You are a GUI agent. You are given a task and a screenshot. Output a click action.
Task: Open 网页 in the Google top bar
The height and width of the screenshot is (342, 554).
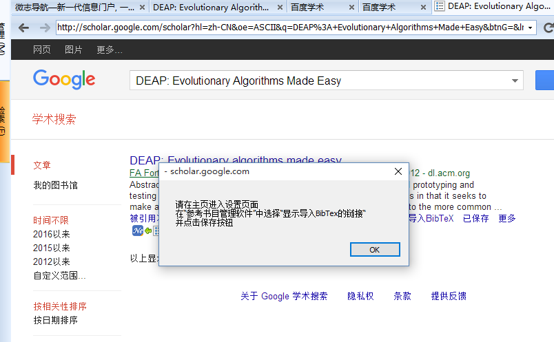[42, 50]
